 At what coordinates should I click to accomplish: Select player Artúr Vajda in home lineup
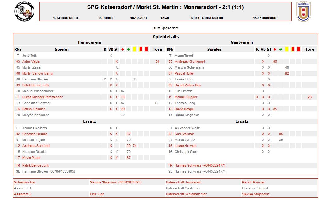[31, 61]
